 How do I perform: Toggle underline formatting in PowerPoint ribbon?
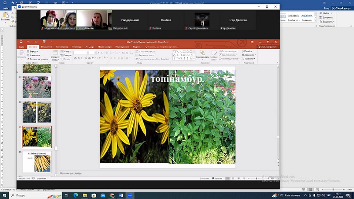(x=82, y=58)
